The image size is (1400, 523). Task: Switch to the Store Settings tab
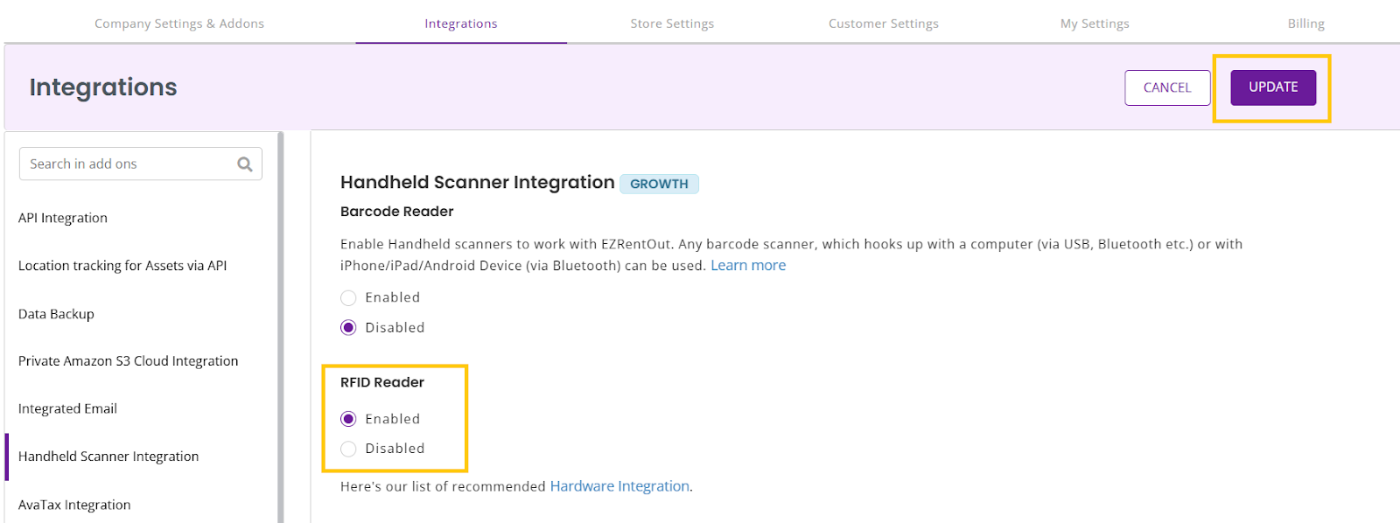pyautogui.click(x=672, y=24)
